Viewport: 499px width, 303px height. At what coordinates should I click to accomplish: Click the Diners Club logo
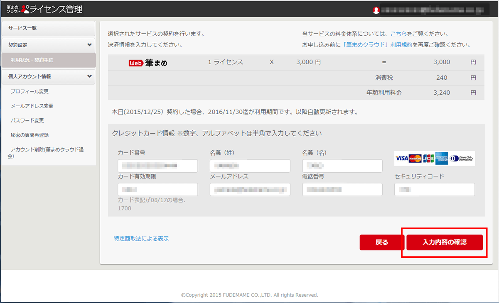[x=462, y=158]
